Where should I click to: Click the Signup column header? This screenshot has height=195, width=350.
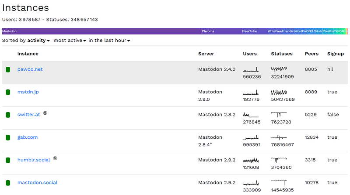(336, 54)
